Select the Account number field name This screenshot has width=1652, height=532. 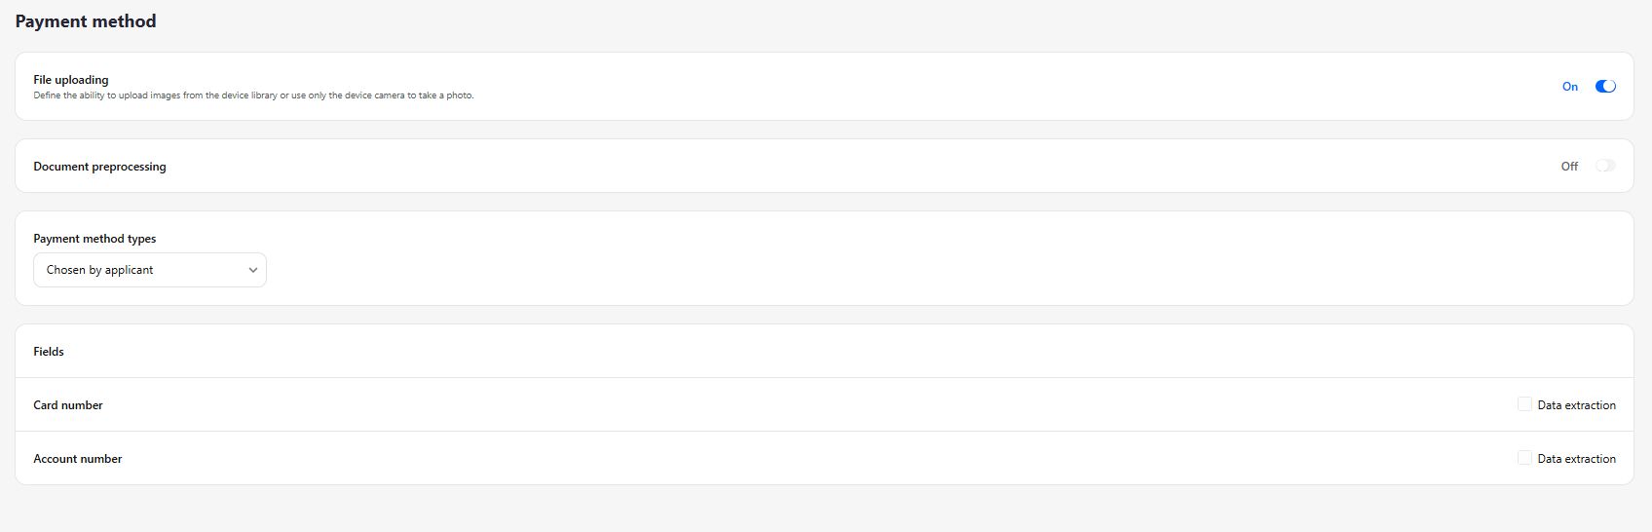[78, 459]
